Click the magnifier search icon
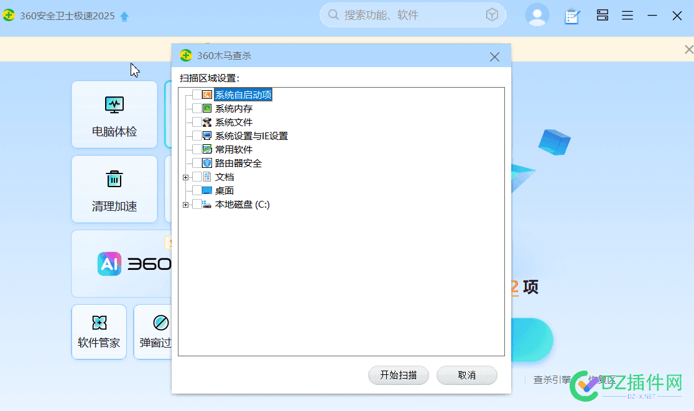 pyautogui.click(x=333, y=15)
